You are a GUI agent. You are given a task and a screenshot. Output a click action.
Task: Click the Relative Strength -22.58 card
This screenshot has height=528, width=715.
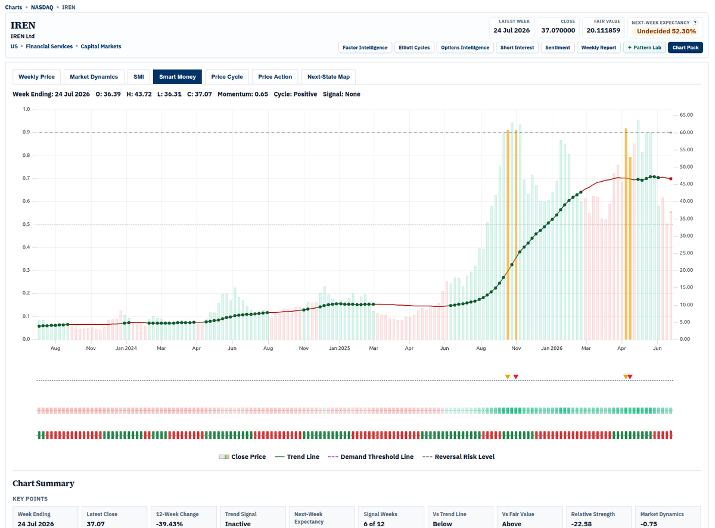598,517
